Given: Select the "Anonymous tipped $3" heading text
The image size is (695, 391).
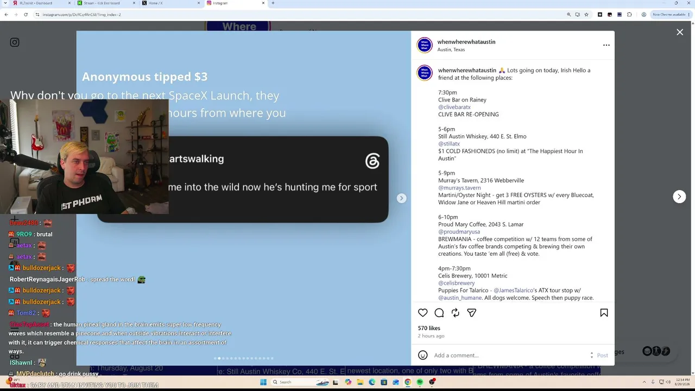Looking at the screenshot, I should pyautogui.click(x=145, y=77).
